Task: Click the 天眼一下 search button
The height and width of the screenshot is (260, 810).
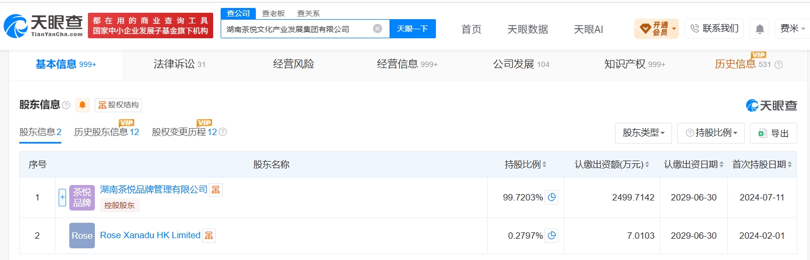Action: 412,29
